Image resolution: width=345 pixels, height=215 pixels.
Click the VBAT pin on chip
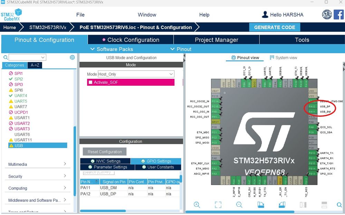215,91
